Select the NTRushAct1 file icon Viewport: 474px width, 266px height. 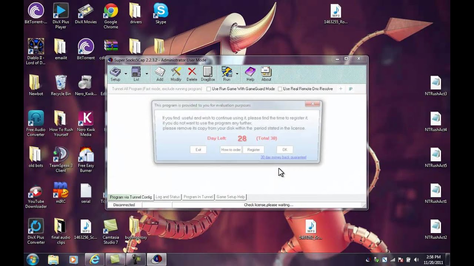pyautogui.click(x=436, y=193)
